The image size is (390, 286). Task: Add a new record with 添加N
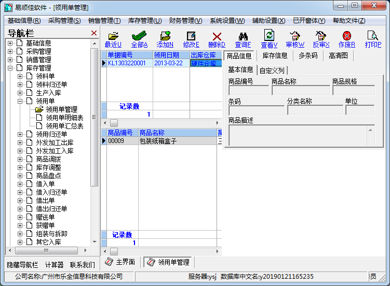click(165, 36)
